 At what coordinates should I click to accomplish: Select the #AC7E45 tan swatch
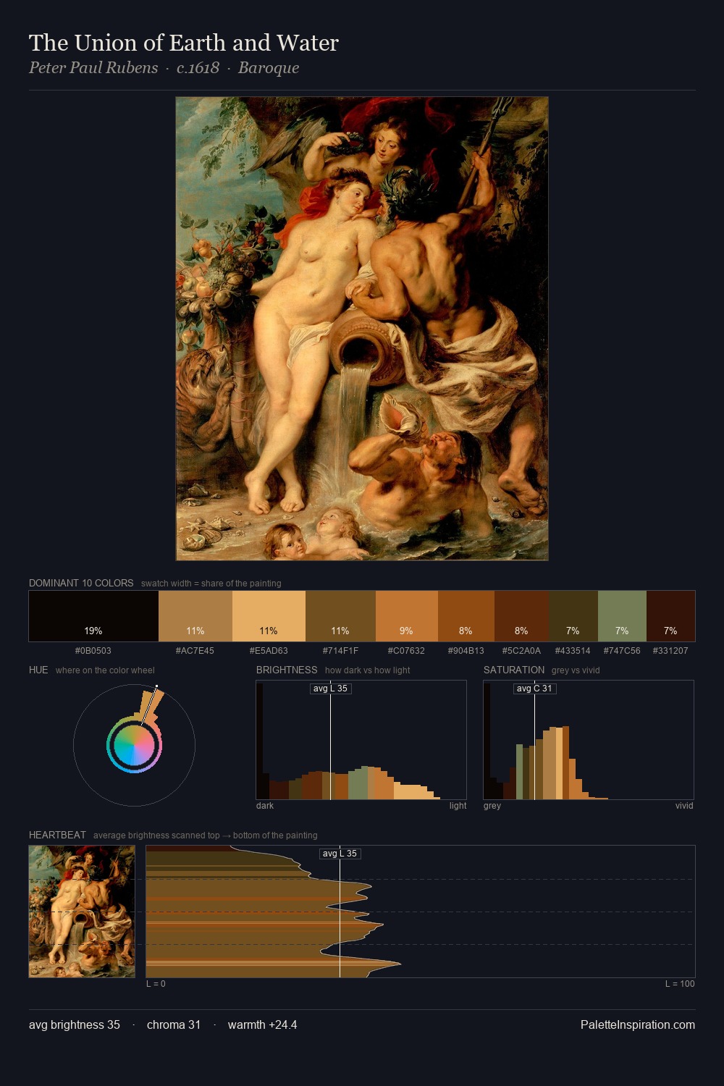(195, 616)
